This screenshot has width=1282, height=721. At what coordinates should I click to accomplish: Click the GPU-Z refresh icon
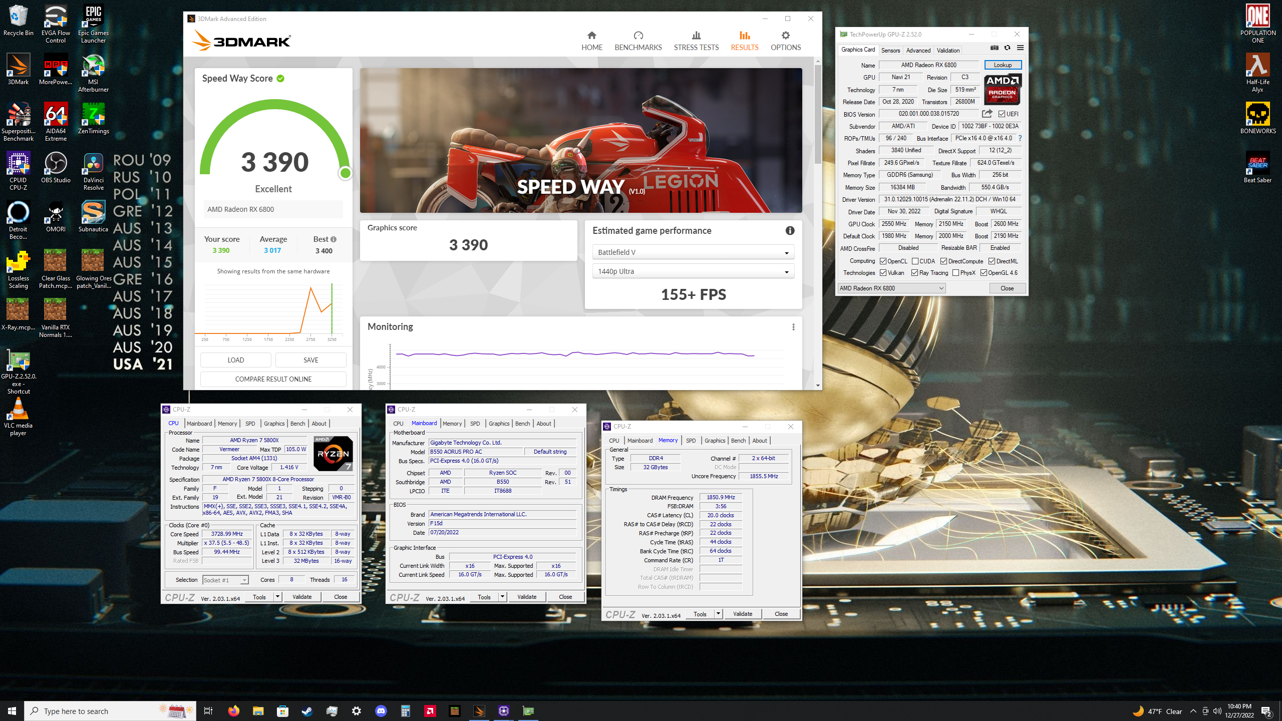(1007, 48)
